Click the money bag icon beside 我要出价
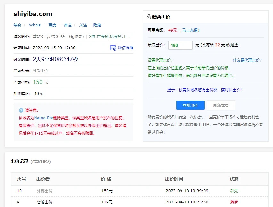 (x=149, y=17)
